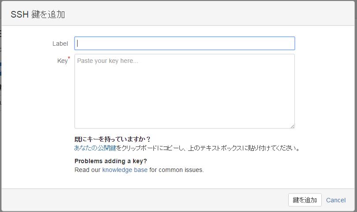
Task: Focus the Key textarea 'Paste your key here'
Action: click(x=185, y=91)
